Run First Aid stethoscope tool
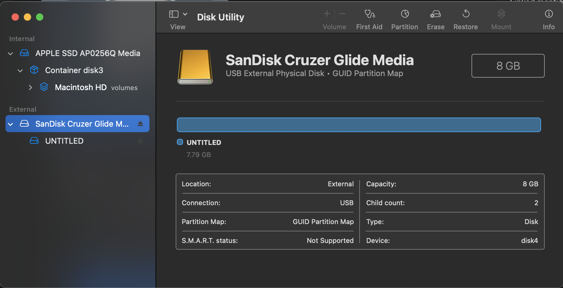The height and width of the screenshot is (288, 563). (x=369, y=14)
